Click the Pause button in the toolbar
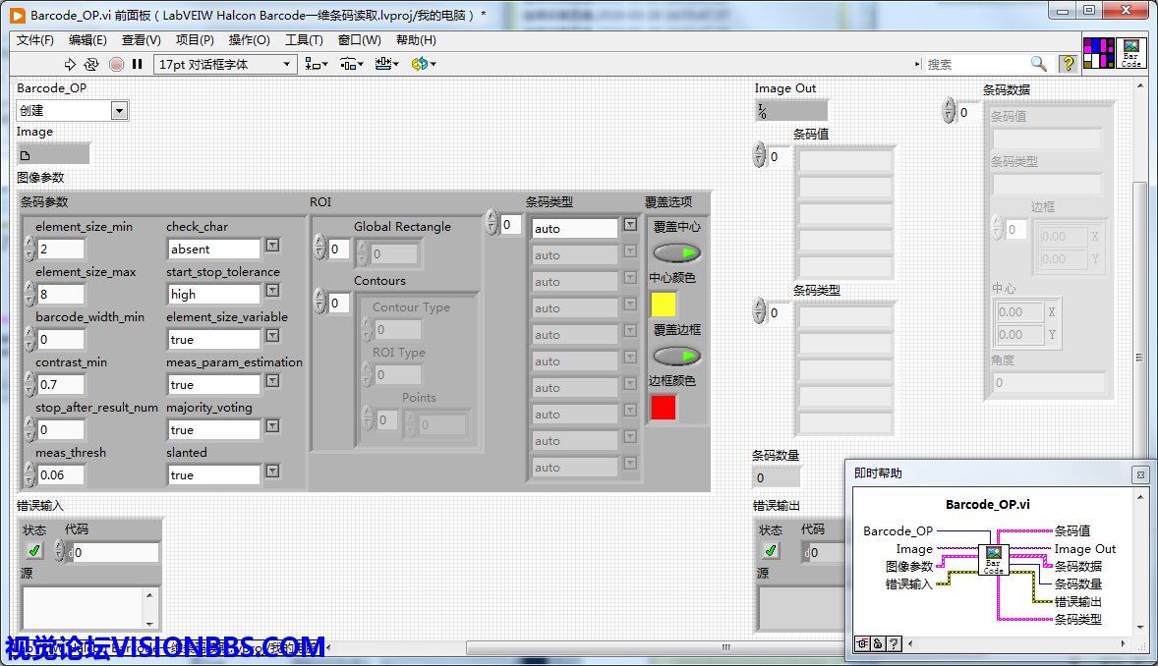 [138, 64]
